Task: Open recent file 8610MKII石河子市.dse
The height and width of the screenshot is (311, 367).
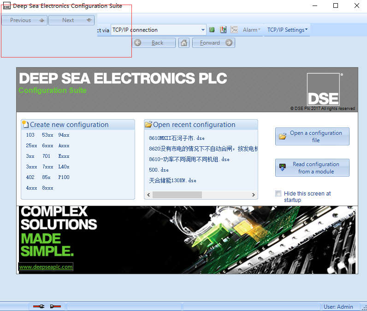Action: pyautogui.click(x=177, y=138)
